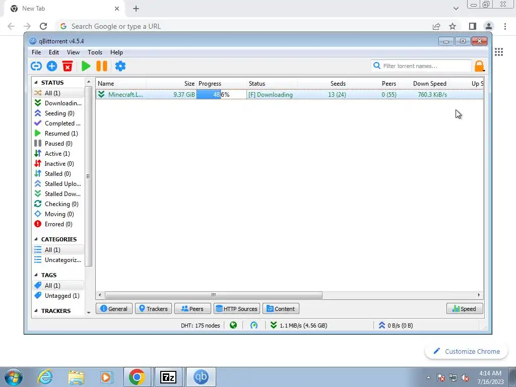
Task: Switch to the General tab
Action: click(114, 309)
